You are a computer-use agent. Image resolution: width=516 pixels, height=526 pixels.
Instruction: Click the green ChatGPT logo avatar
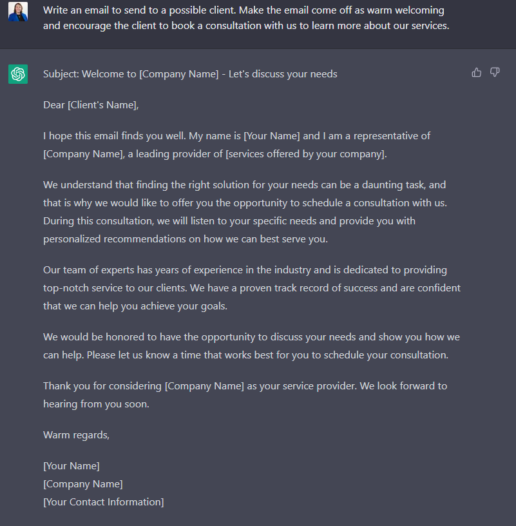point(18,74)
